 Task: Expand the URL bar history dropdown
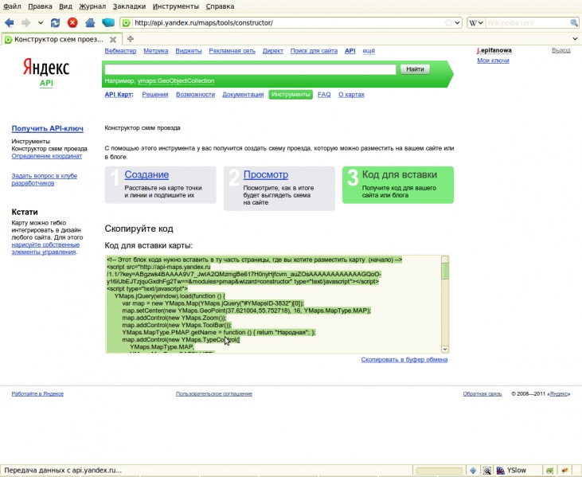click(458, 22)
